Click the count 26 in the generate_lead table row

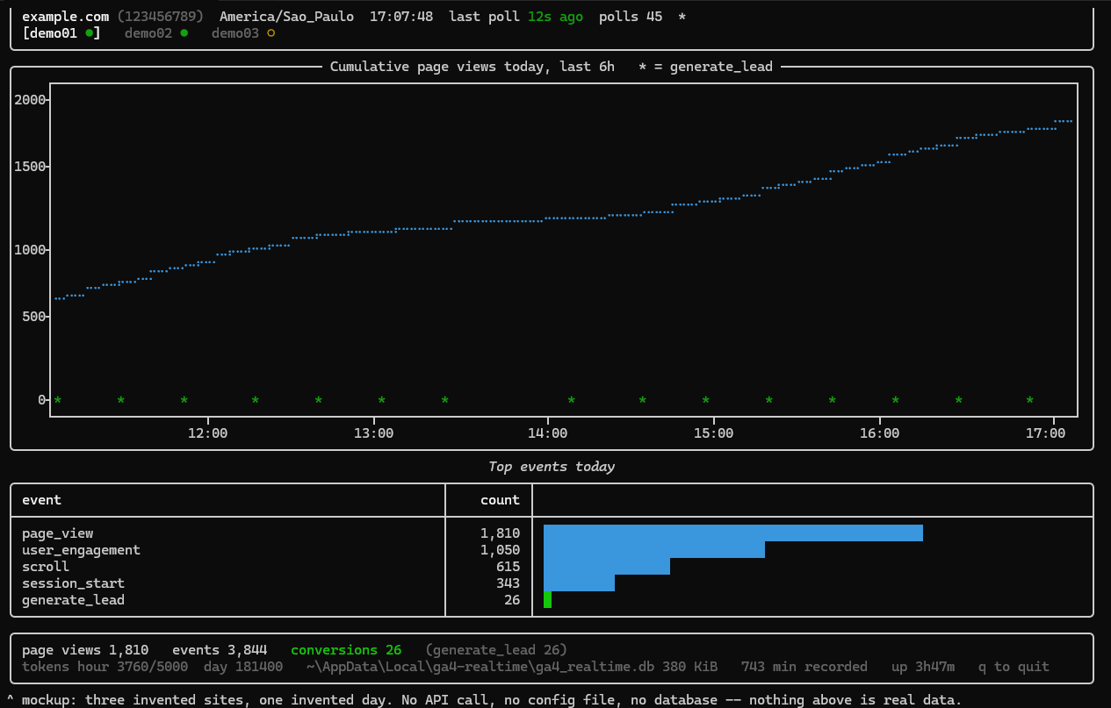[512, 600]
